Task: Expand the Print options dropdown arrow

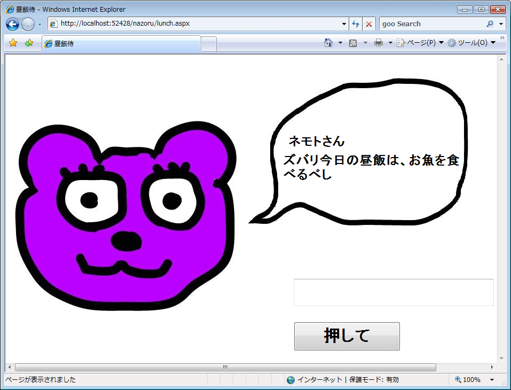Action: [390, 43]
